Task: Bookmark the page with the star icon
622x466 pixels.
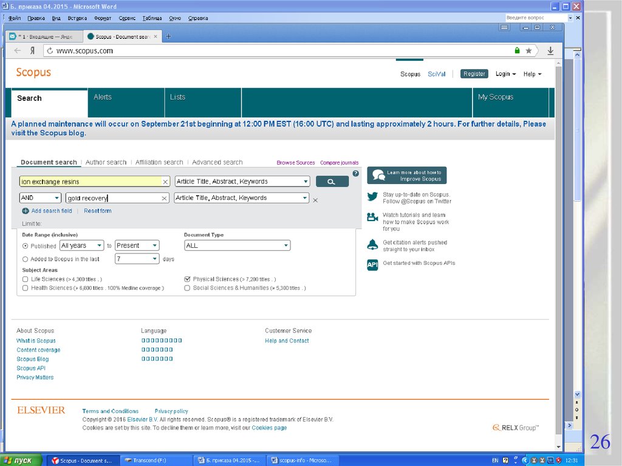Action: tap(528, 50)
